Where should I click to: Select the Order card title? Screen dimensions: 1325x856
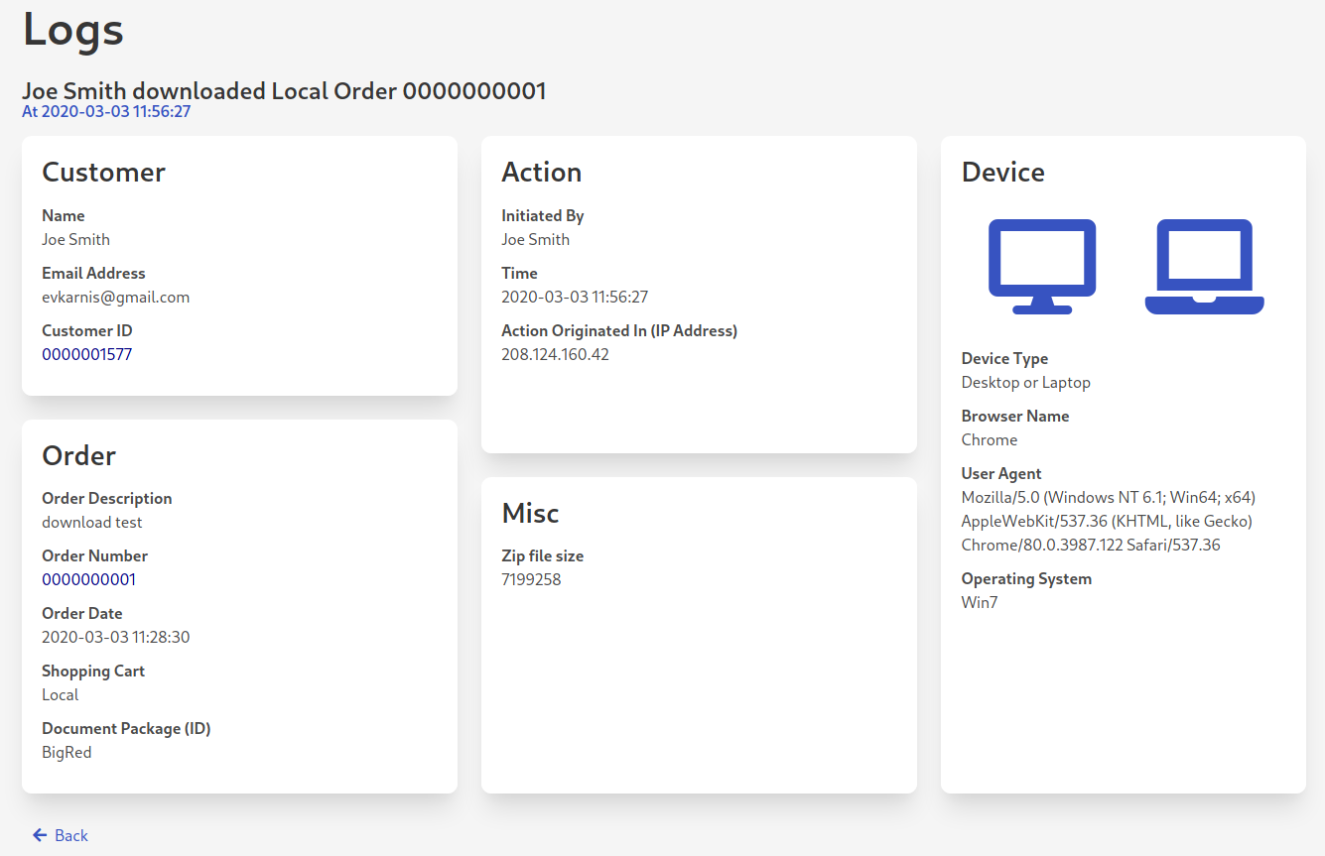click(78, 455)
